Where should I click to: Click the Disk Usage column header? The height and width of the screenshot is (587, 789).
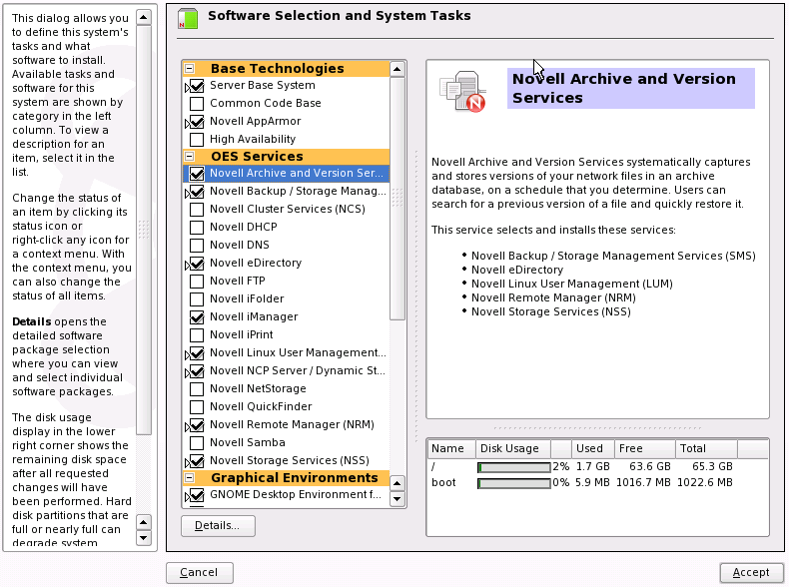pyautogui.click(x=510, y=449)
